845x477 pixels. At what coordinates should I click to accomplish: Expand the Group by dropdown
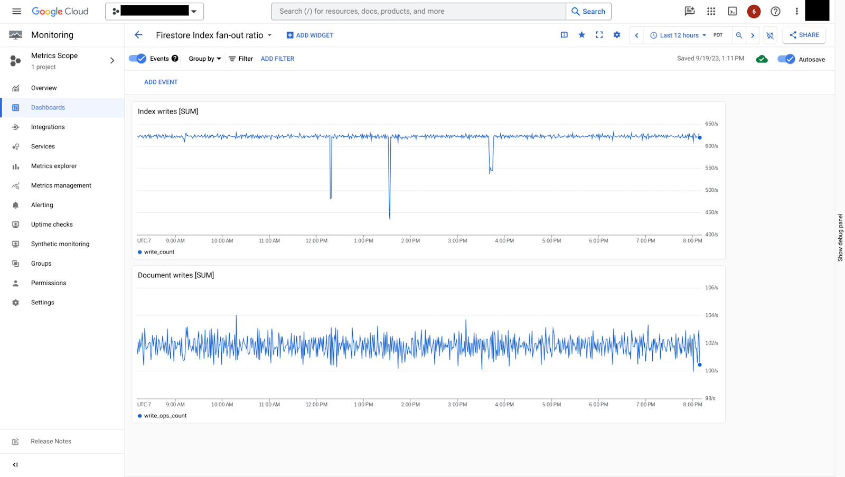pyautogui.click(x=205, y=59)
